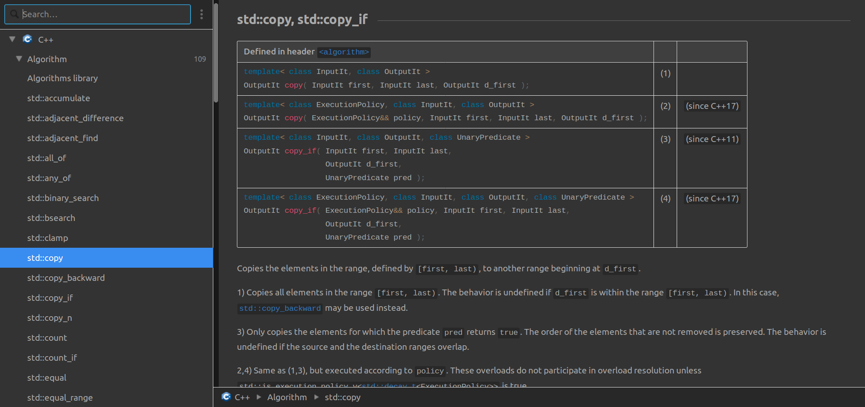The width and height of the screenshot is (865, 407).
Task: Select std::copy_n entry
Action: (107, 318)
